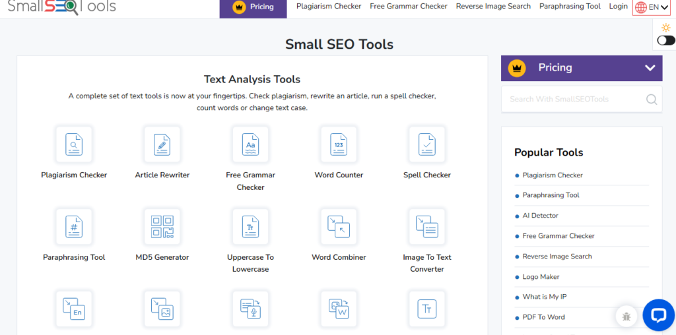Open Logo Maker from Popular Tools
Image resolution: width=676 pixels, height=335 pixels.
(541, 277)
